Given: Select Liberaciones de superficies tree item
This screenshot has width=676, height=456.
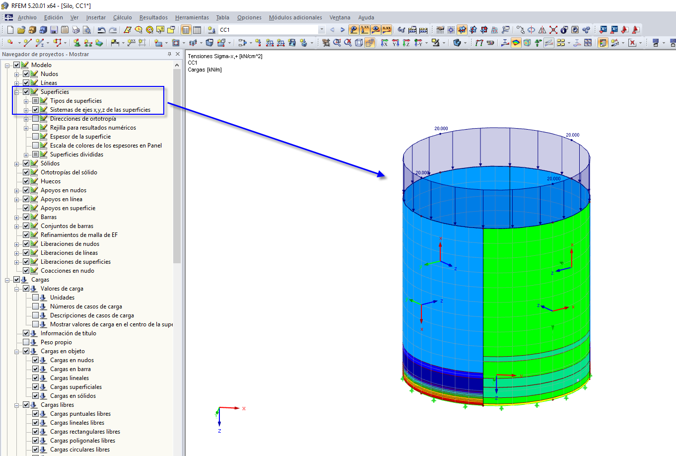Looking at the screenshot, I should coord(75,262).
